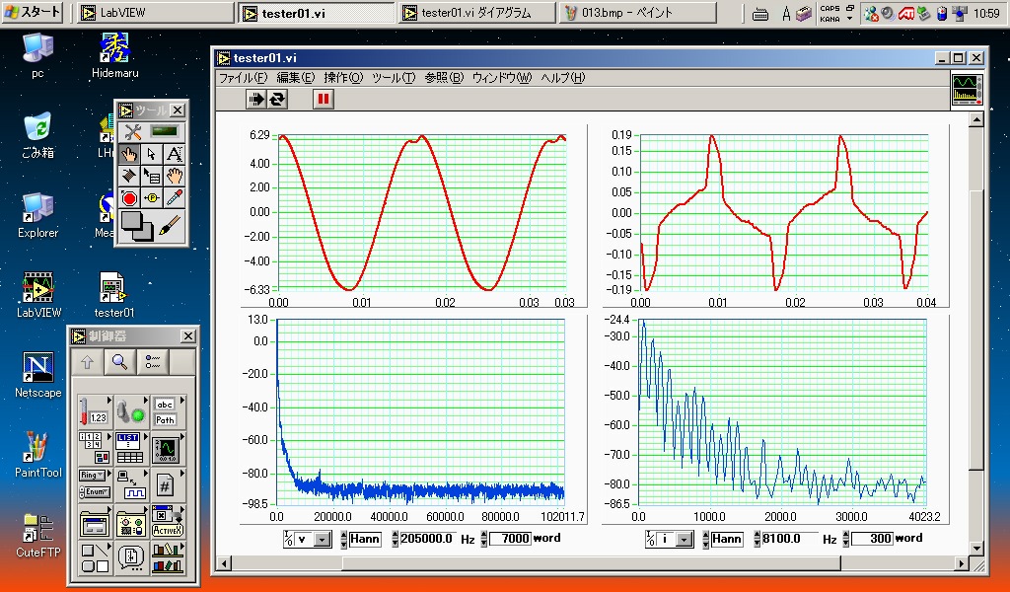The image size is (1010, 592).
Task: Select the red Breakpoint tool
Action: coord(129,197)
